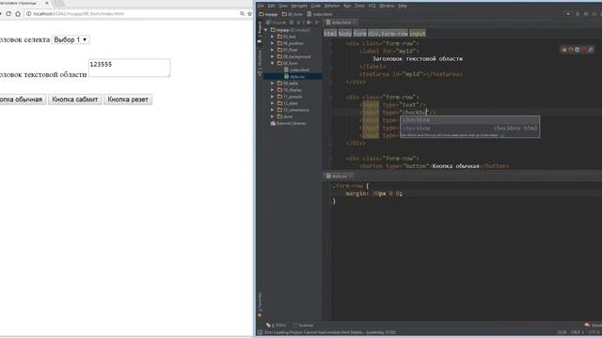Expand the 08_background folder

click(273, 56)
